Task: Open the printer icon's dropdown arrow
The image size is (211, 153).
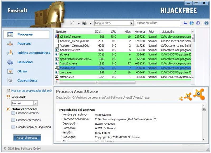Action: [x=90, y=23]
